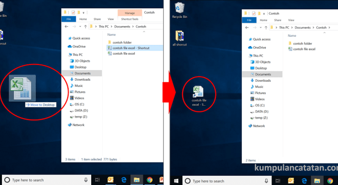Screen dimensions: 338x185
Task: Open the File tab in left Explorer window
Action: click(x=69, y=19)
